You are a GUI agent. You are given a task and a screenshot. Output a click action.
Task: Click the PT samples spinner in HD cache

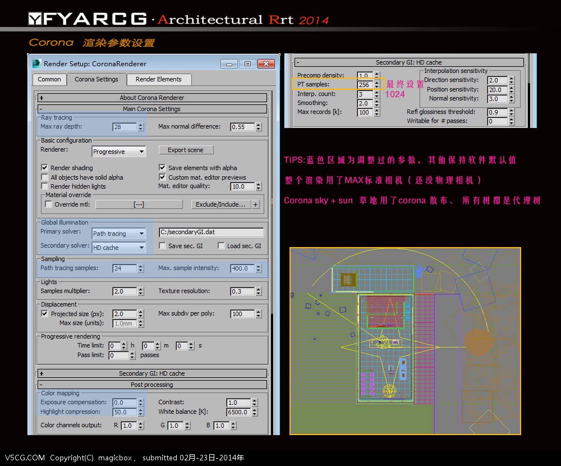pos(377,85)
